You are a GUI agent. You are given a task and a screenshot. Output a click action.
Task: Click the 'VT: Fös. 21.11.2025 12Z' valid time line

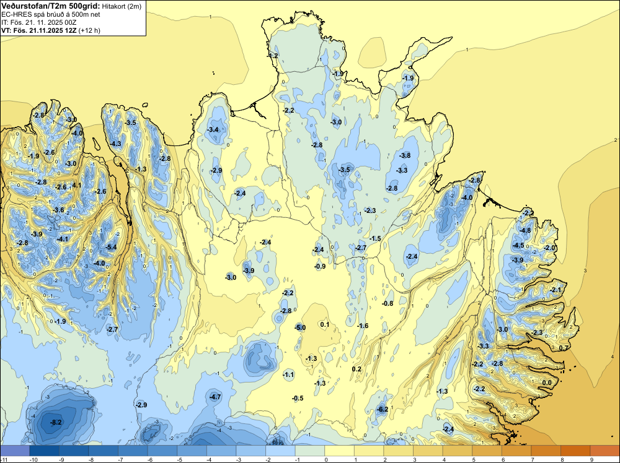tap(39, 30)
